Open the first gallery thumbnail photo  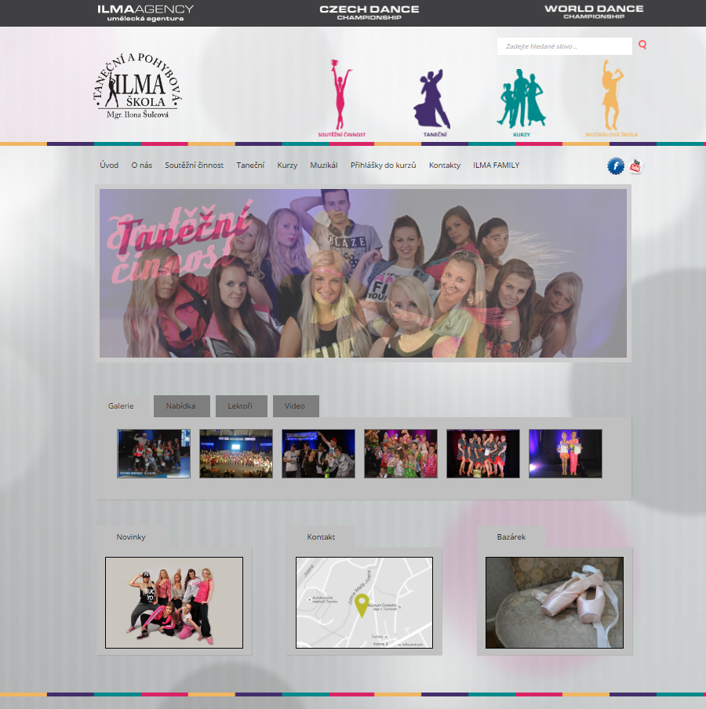click(154, 453)
